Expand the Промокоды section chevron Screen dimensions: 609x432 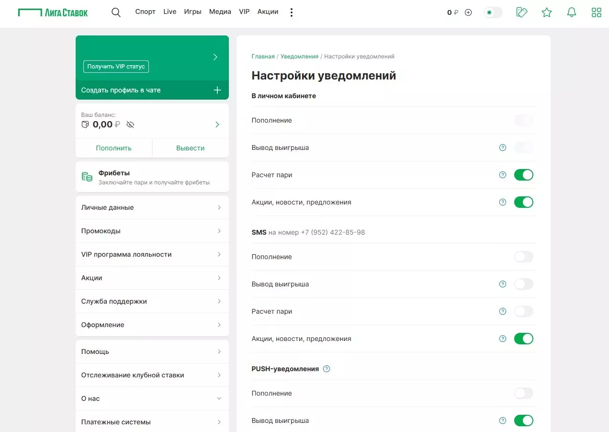click(x=219, y=231)
